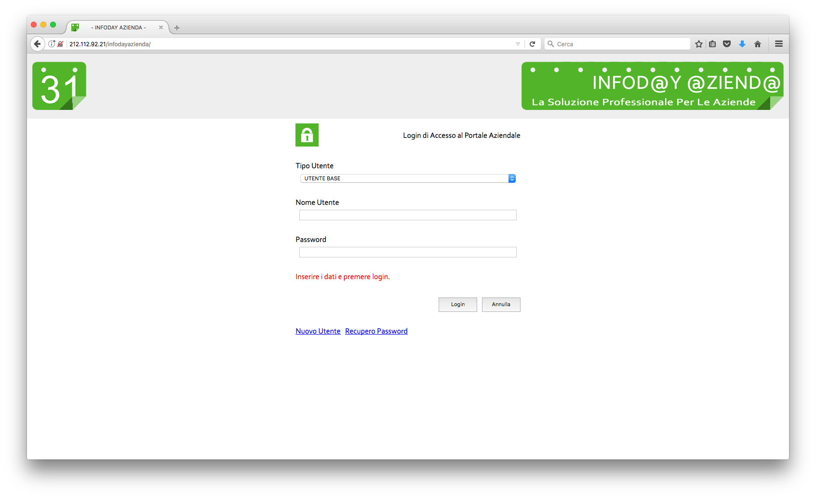816x498 pixels.
Task: Click the Annulla button
Action: coord(501,305)
